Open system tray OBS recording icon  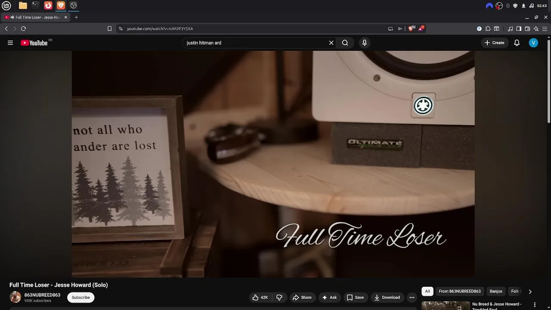coord(499,6)
